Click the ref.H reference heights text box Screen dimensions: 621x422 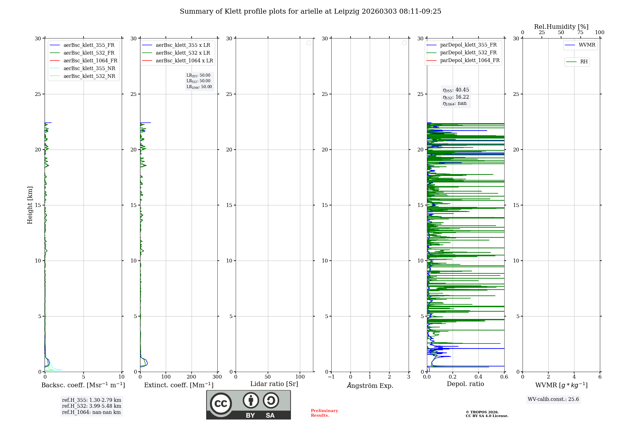tap(92, 406)
